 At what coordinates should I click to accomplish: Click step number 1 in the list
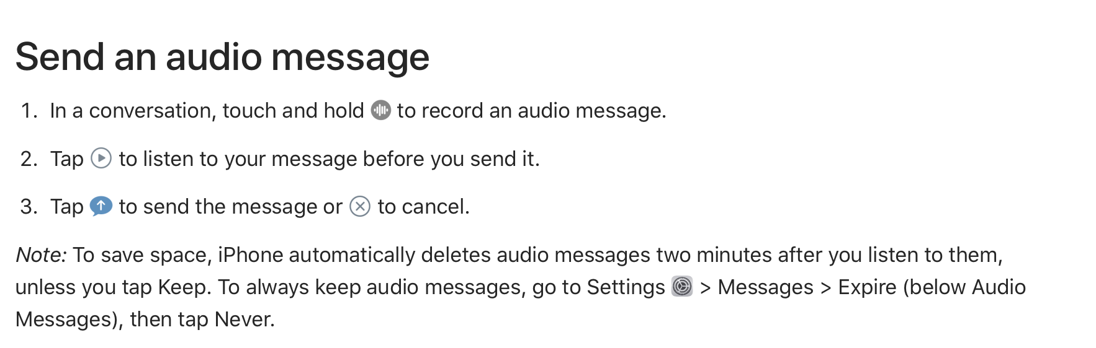coord(29,110)
